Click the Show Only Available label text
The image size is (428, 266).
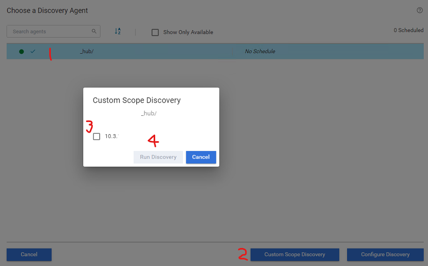pyautogui.click(x=188, y=32)
